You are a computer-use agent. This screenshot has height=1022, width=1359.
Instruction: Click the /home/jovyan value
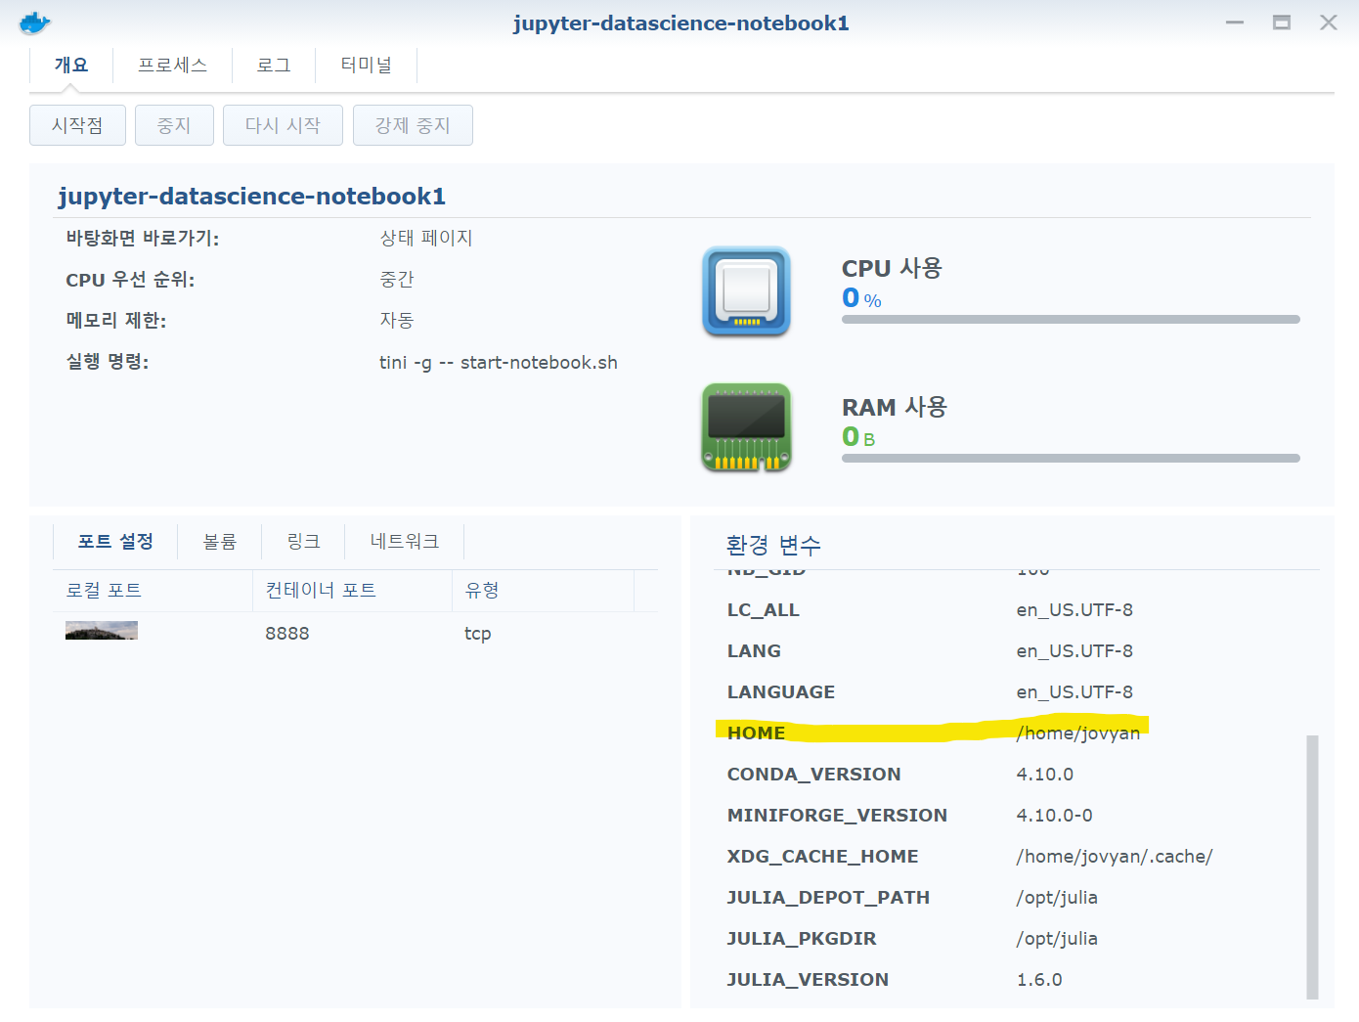pos(1078,733)
